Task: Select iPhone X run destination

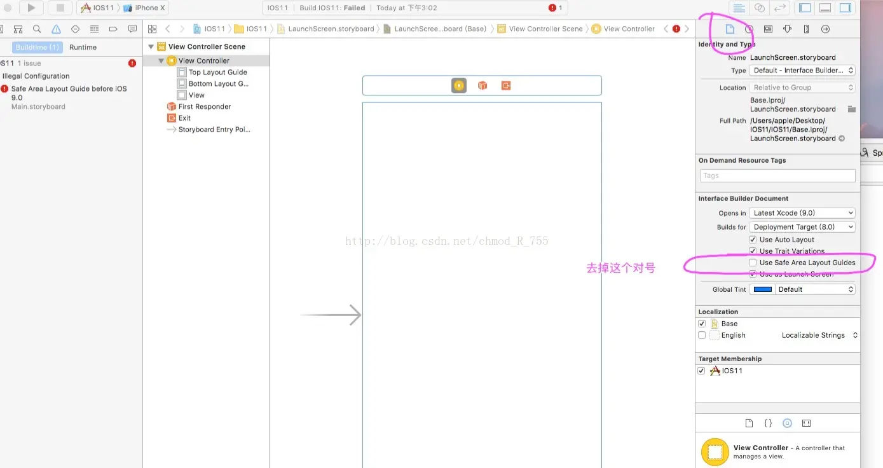Action: (144, 8)
